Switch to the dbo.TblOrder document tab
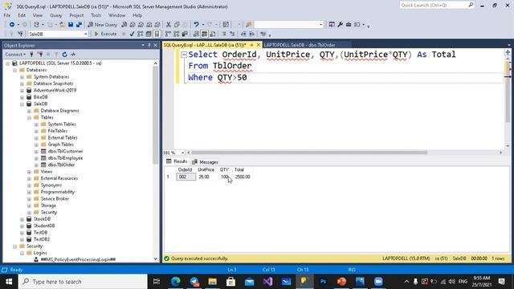This screenshot has width=514, height=289. (x=300, y=45)
